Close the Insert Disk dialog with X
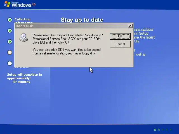Viewport: 179px width, 134px height. [130, 26]
